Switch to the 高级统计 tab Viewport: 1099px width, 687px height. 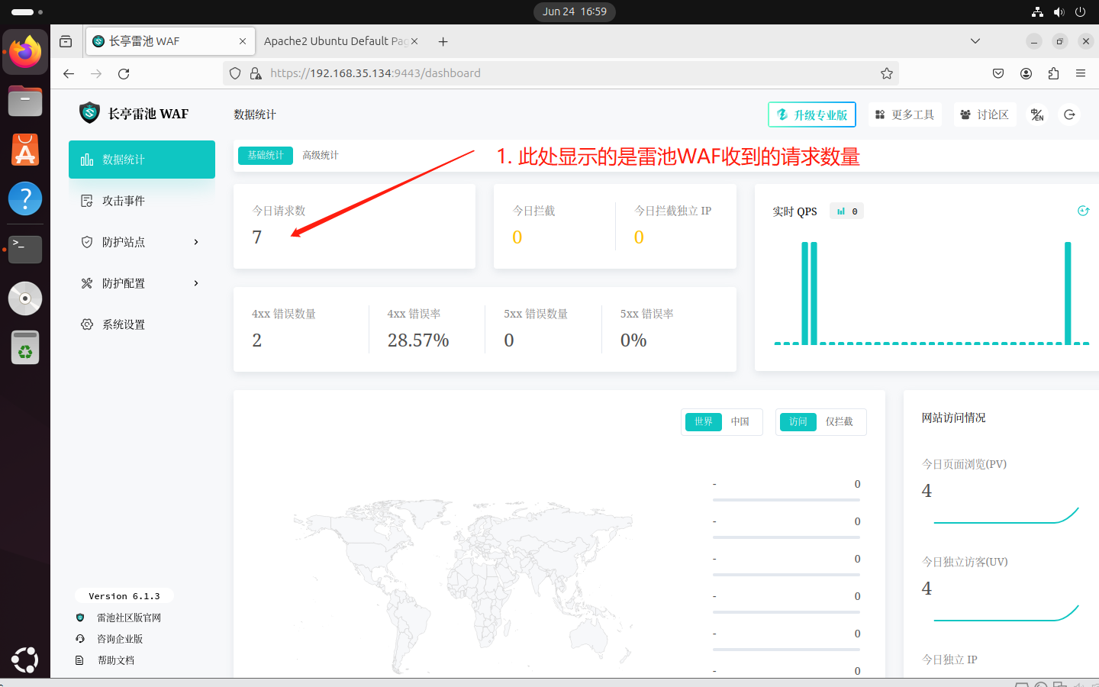pyautogui.click(x=321, y=155)
